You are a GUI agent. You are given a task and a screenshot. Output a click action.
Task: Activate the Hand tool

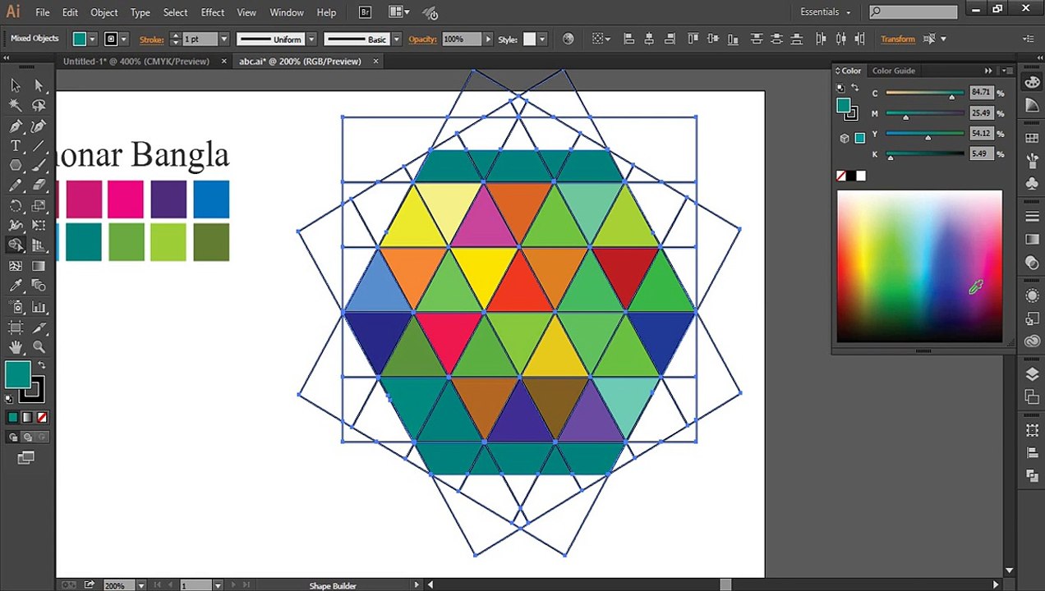tap(16, 346)
